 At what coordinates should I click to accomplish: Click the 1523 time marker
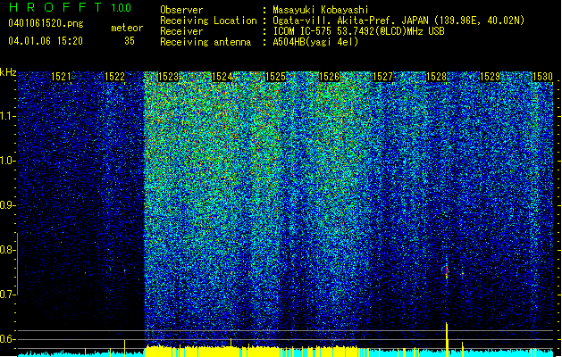(168, 77)
